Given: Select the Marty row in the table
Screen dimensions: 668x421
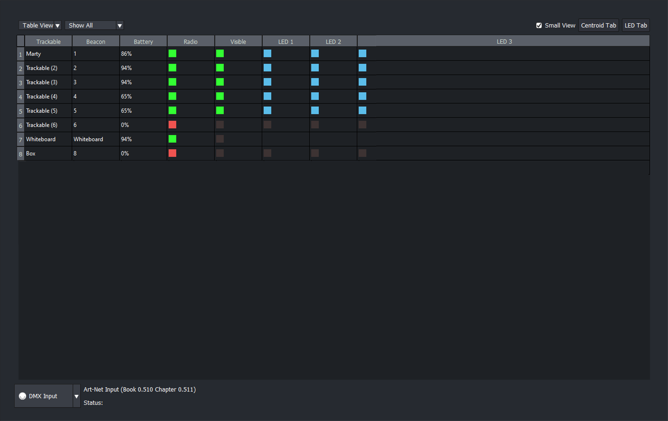Looking at the screenshot, I should click(x=48, y=54).
